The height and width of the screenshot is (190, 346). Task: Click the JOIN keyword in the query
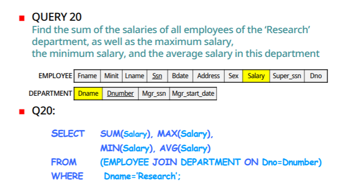click(x=165, y=163)
